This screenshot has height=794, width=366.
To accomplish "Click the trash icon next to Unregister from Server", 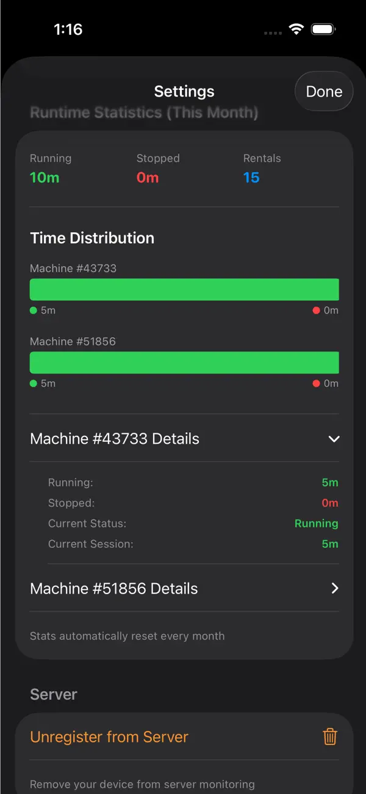I will coord(330,737).
